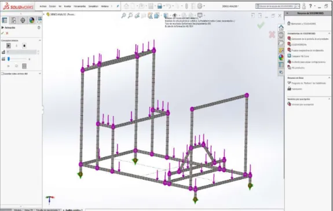Click the Zoom to Fit magnifier icon

[x=123, y=16]
